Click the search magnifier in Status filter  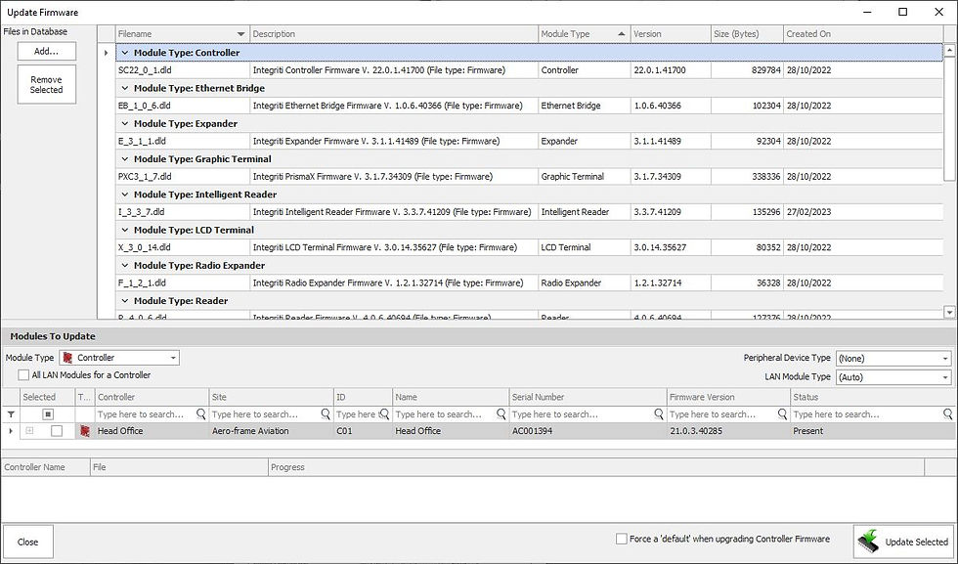(947, 414)
